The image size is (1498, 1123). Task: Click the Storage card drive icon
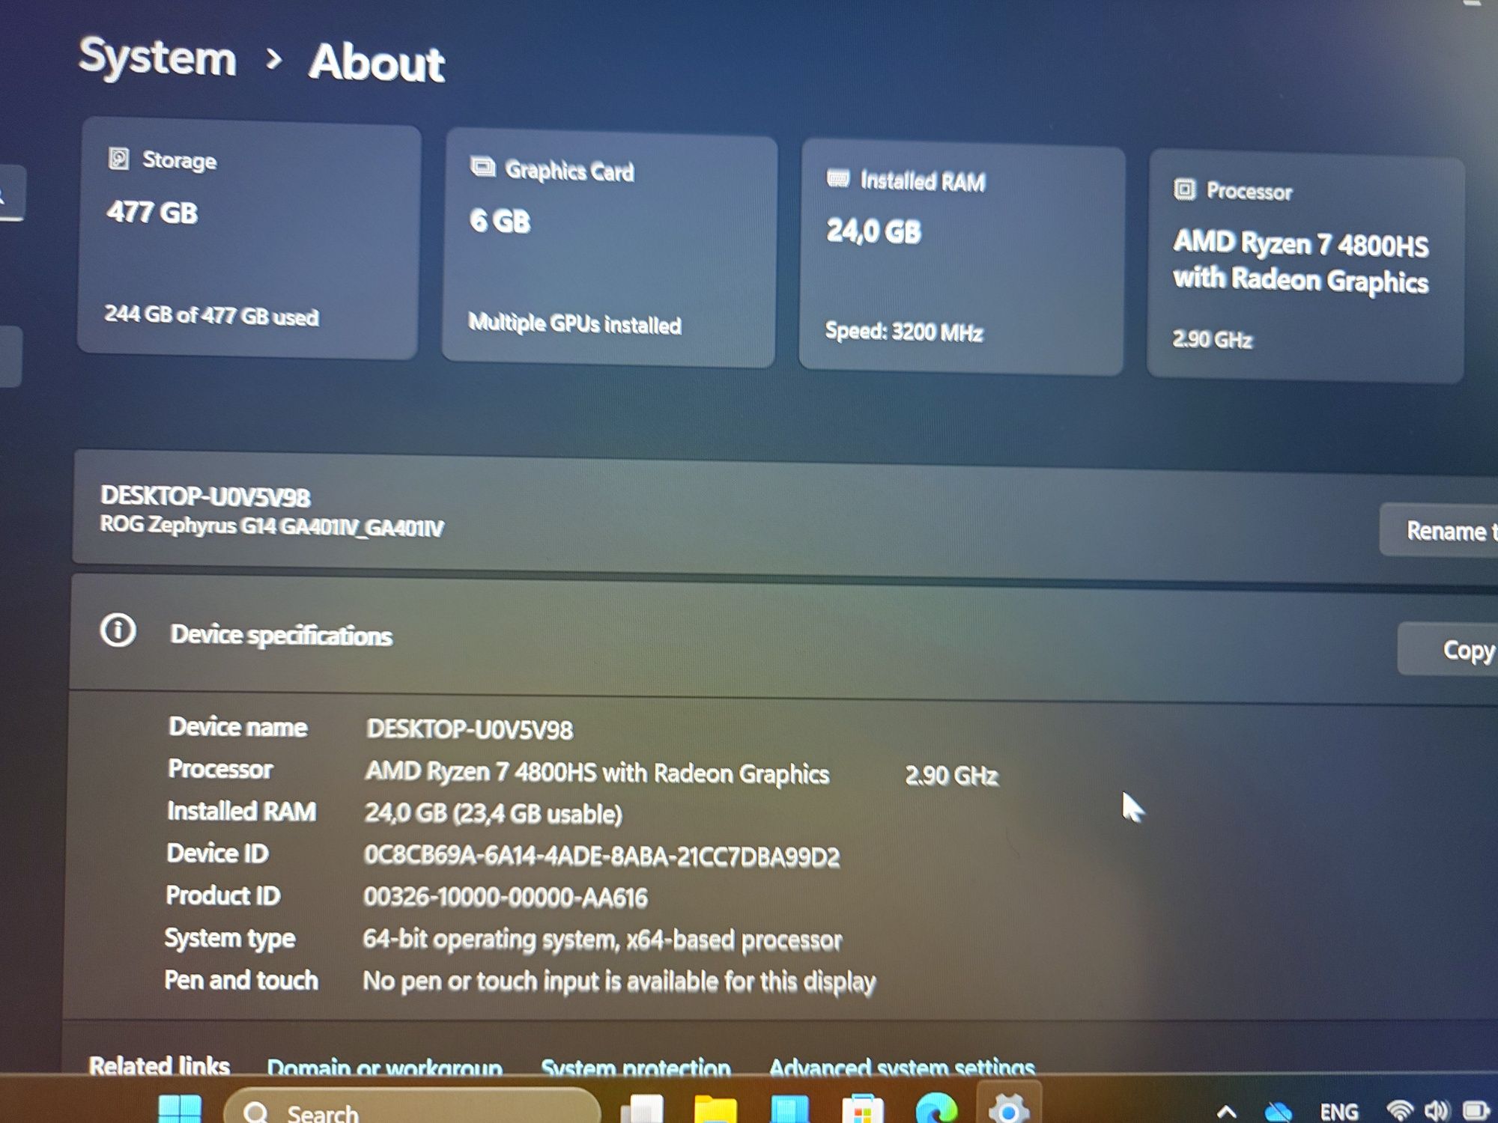pos(119,158)
